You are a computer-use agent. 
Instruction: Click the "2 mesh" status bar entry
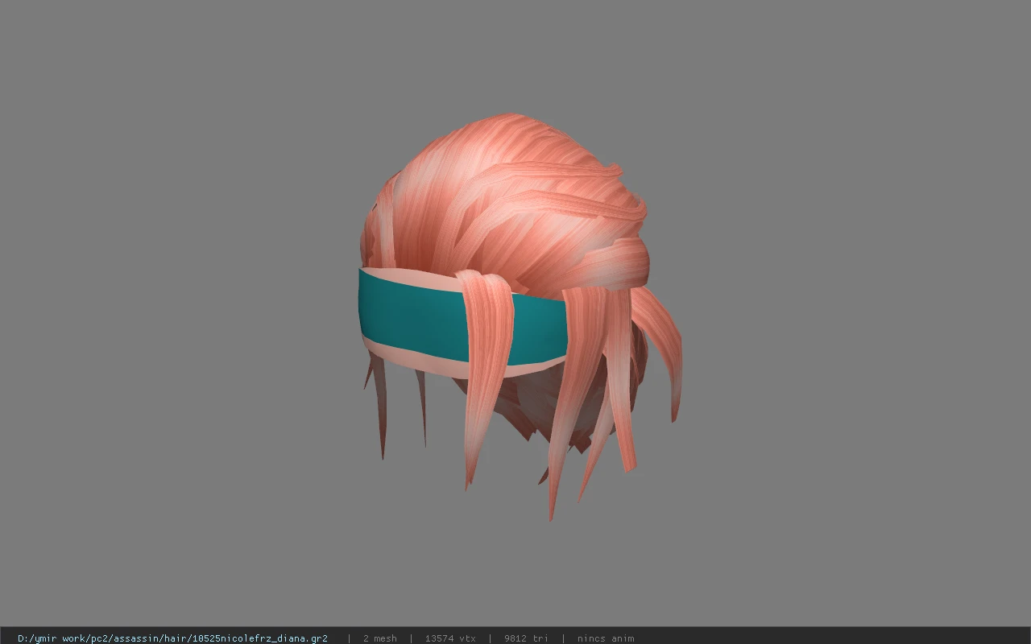click(379, 638)
